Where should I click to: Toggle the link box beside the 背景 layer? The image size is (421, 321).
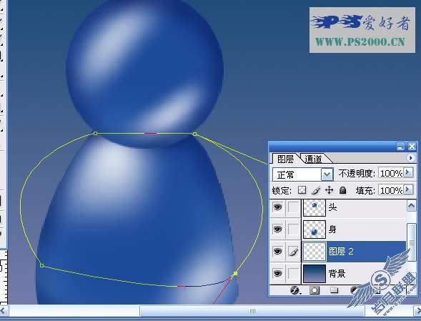coord(293,273)
